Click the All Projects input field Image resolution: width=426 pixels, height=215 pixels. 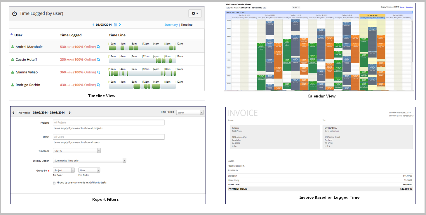[x=108, y=123]
